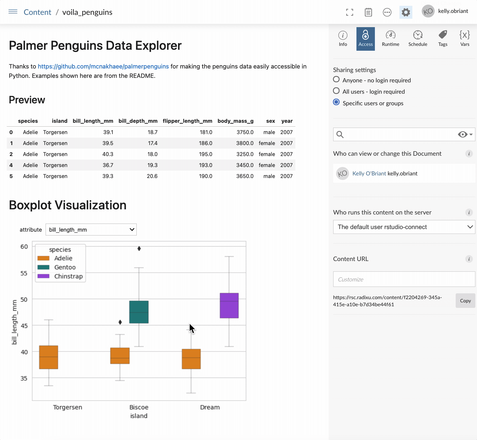
Task: Select Anyone - no login required
Action: (336, 79)
